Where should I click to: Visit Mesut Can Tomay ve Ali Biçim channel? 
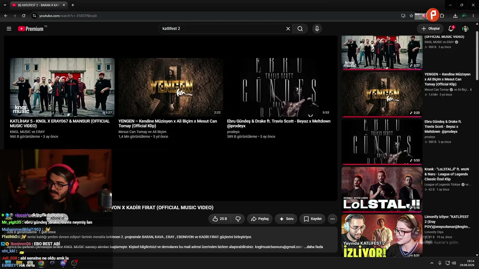142,132
